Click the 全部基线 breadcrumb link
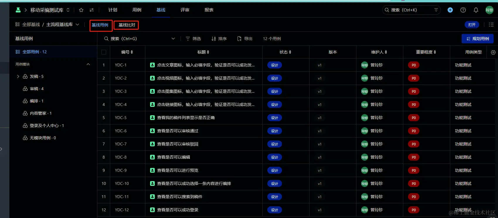The width and height of the screenshot is (498, 218). pos(31,25)
